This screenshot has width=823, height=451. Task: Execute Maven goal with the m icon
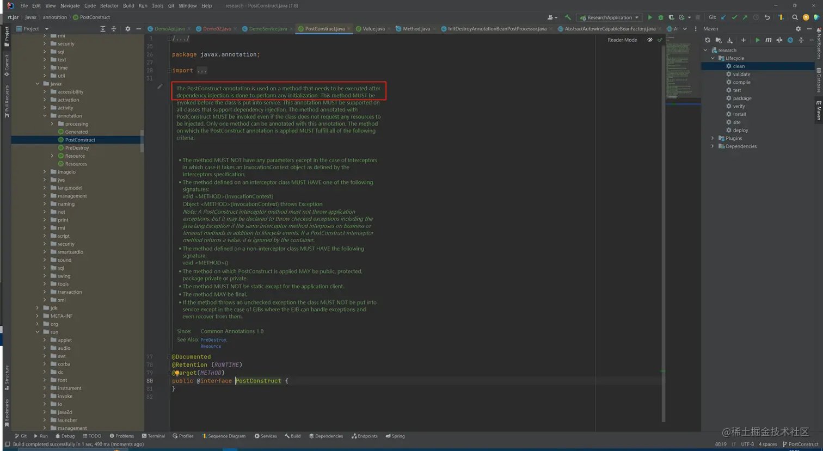768,40
